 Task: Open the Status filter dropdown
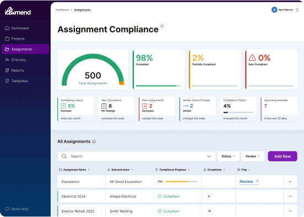pyautogui.click(x=229, y=156)
